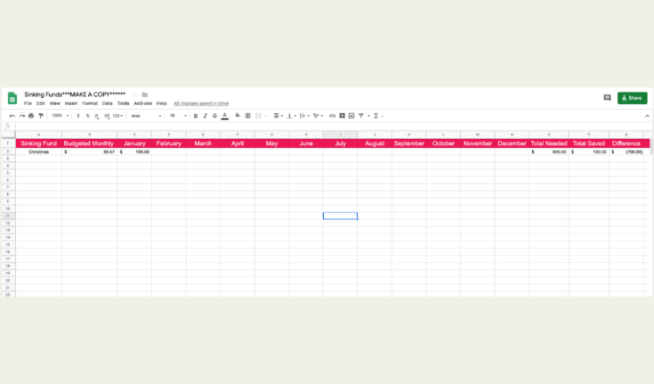The height and width of the screenshot is (384, 654).
Task: Click All changes saved in Drive link
Action: pyautogui.click(x=201, y=103)
